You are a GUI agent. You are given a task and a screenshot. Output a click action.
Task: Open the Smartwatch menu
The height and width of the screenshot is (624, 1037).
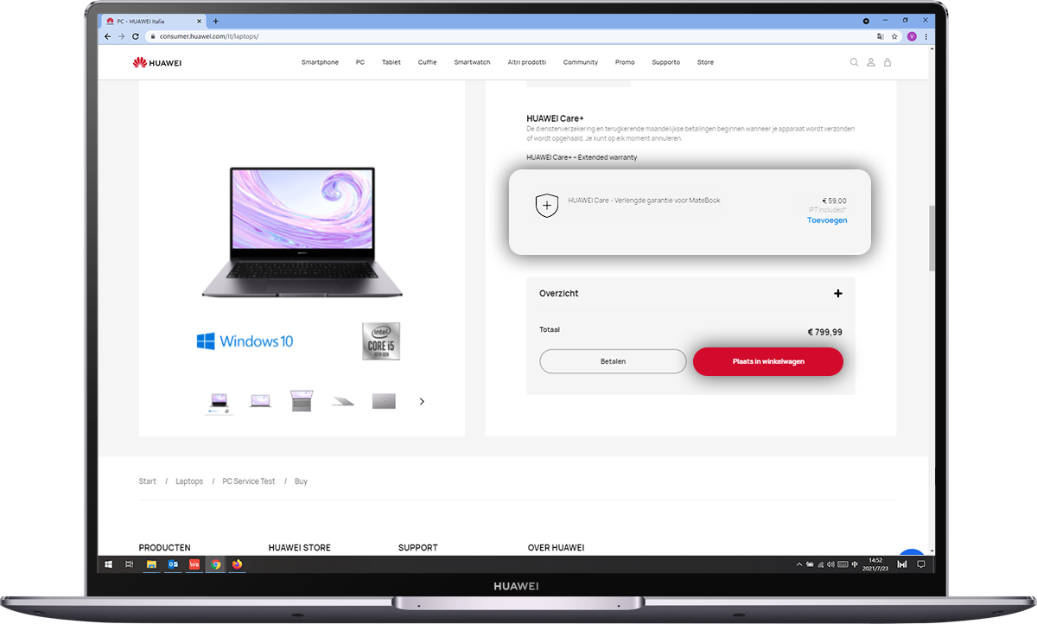(472, 62)
